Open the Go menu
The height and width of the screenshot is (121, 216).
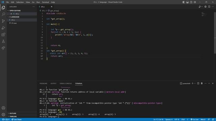click(x=33, y=2)
